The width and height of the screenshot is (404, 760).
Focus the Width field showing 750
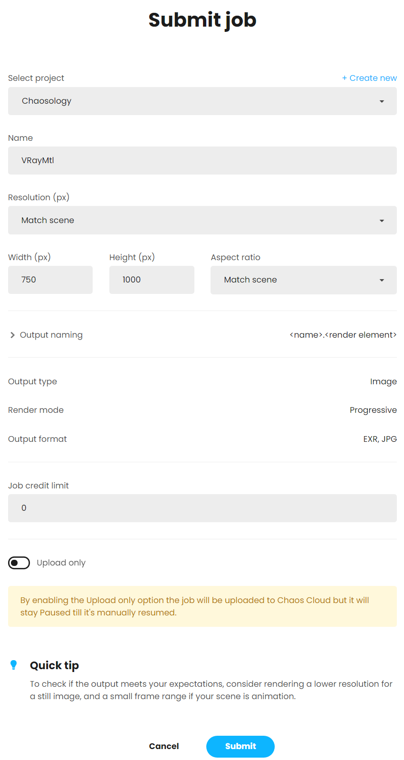(50, 280)
